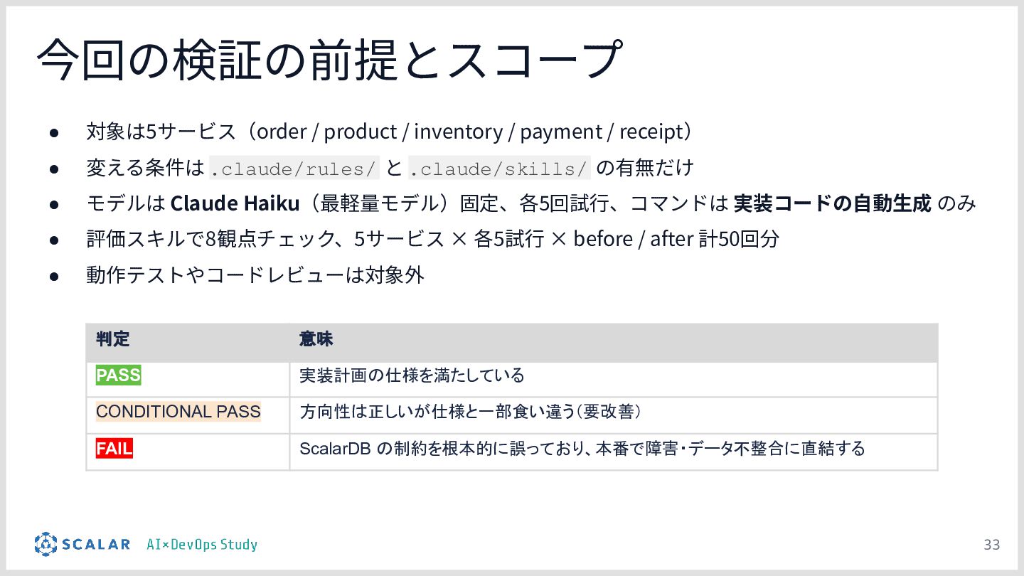Select the .claude/rules/ code snippet
Screen dimensions: 1024x576
click(294, 168)
